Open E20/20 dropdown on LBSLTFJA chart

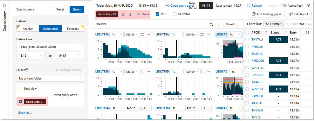tap(192, 35)
